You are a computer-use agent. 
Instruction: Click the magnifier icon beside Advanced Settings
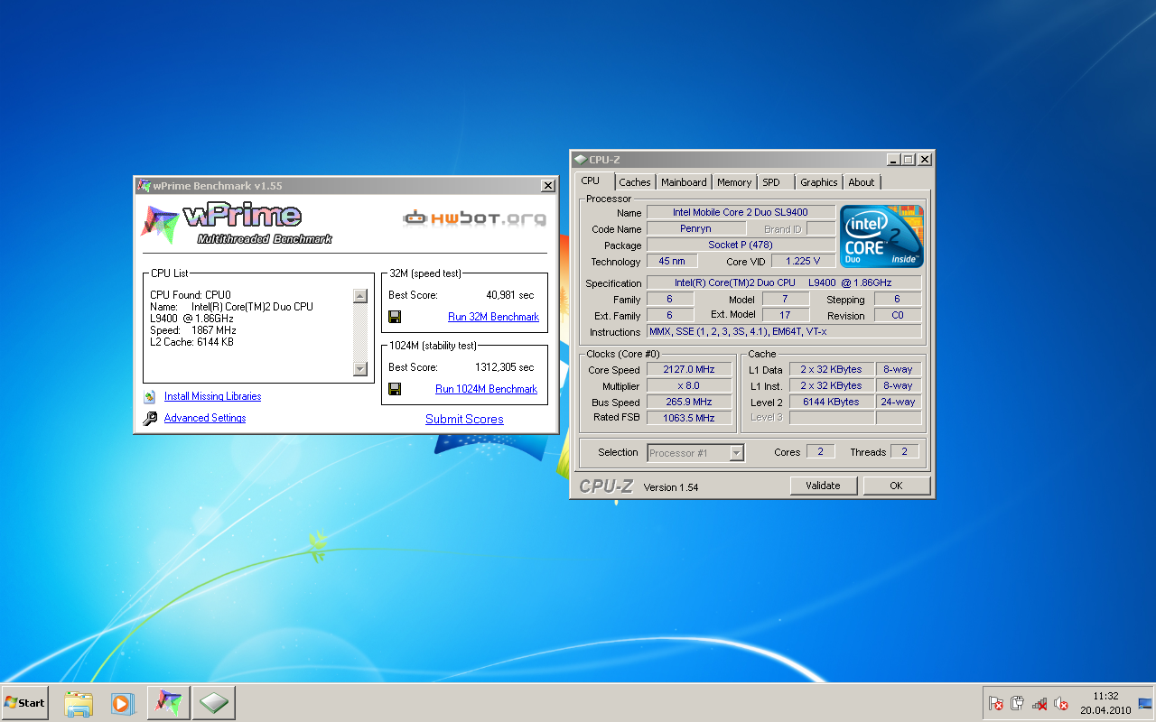coord(150,418)
